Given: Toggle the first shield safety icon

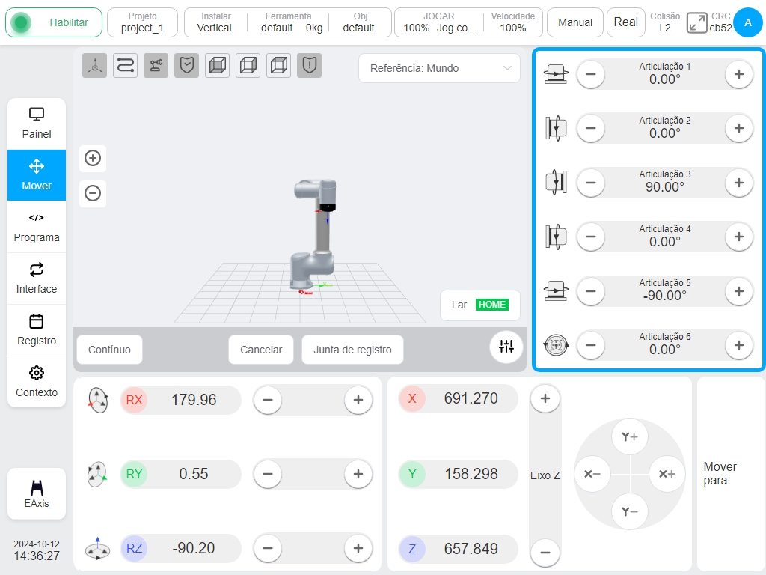Looking at the screenshot, I should (x=186, y=66).
